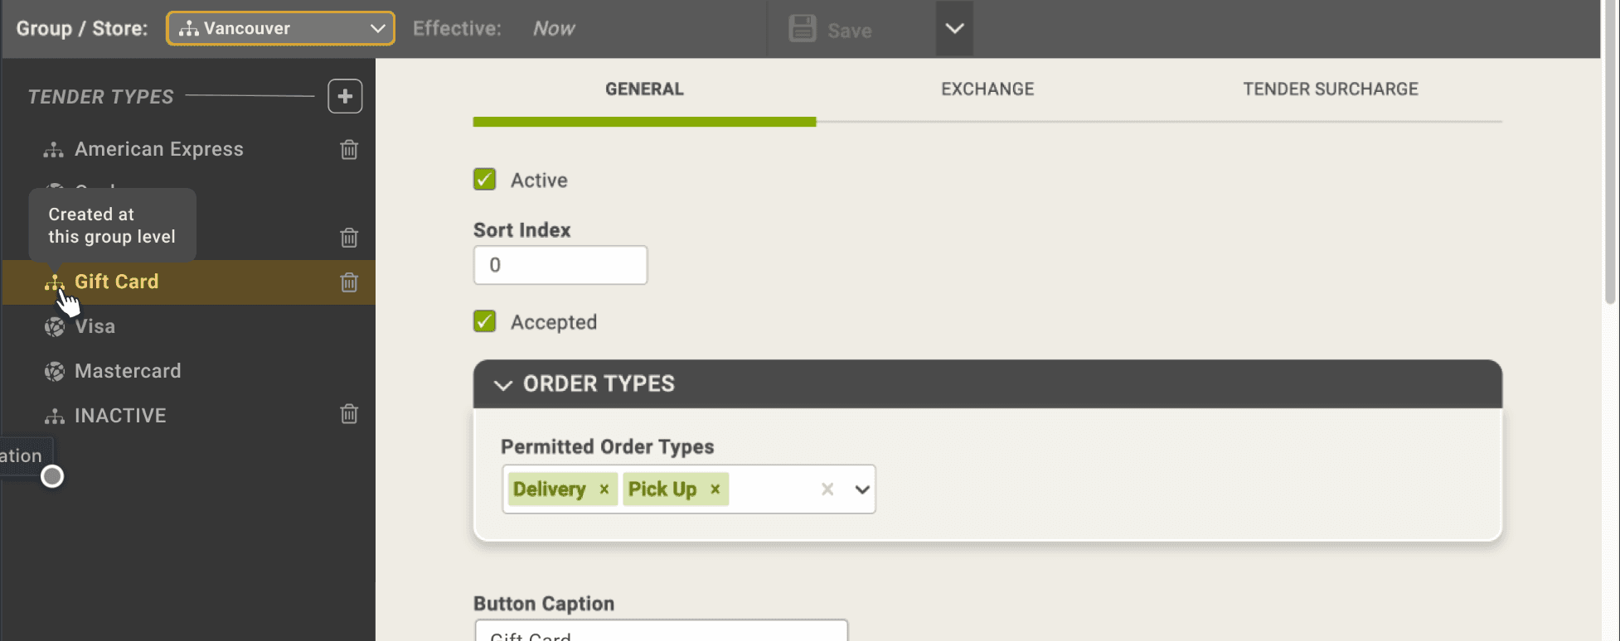
Task: Open the Save options dropdown arrow
Action: point(954,28)
